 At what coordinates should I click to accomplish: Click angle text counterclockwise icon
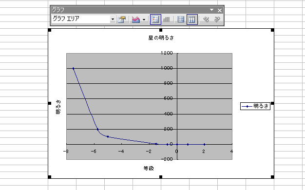point(217,19)
